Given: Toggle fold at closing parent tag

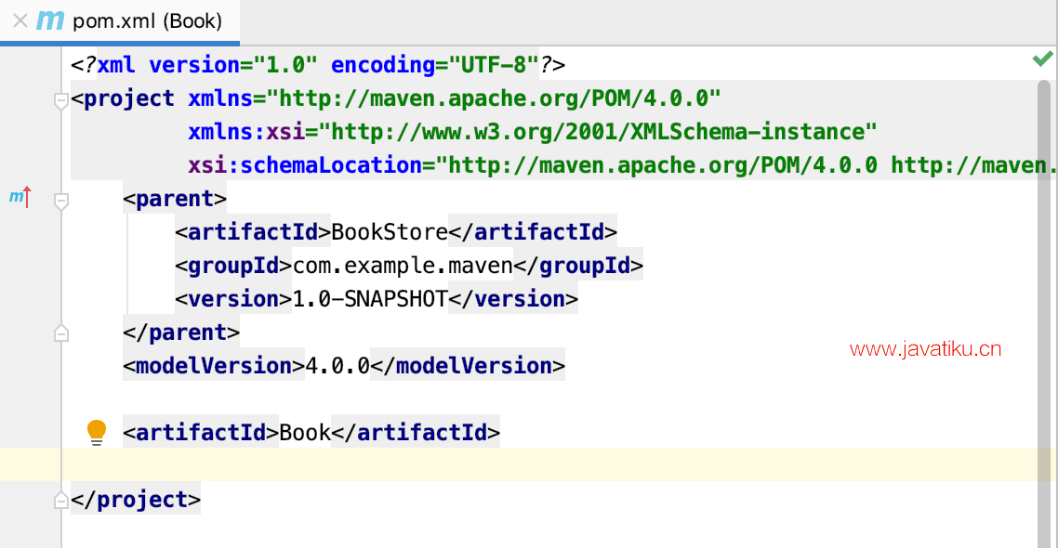Looking at the screenshot, I should pyautogui.click(x=60, y=333).
